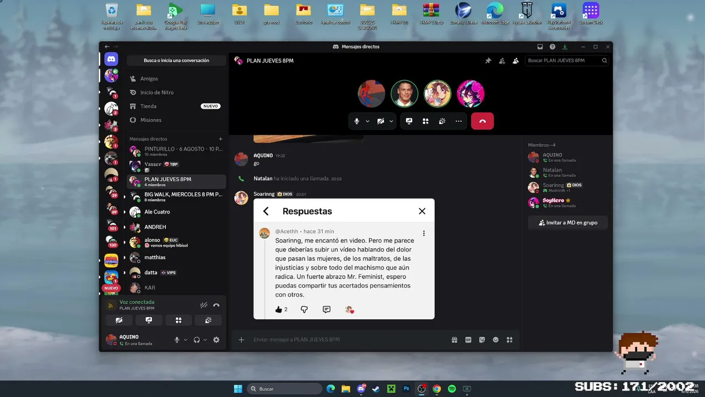The image size is (705, 397).
Task: Open Misiones in the sidebar
Action: 176,120
